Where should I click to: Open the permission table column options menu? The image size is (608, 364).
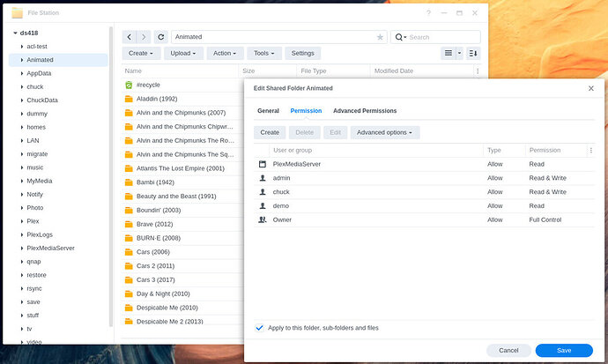(x=591, y=151)
